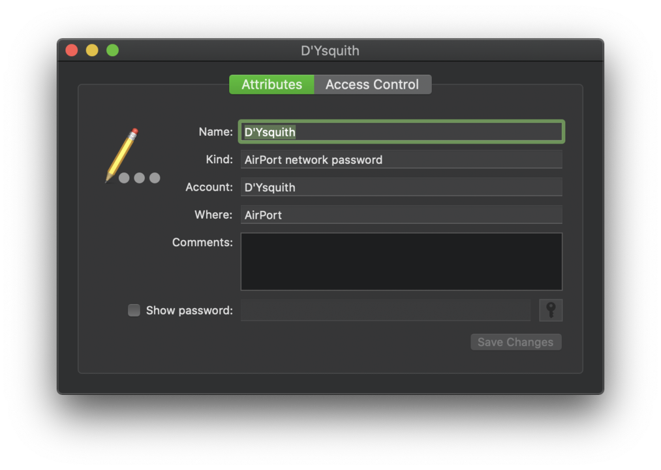Switch to the Attributes tab
Image resolution: width=661 pixels, height=470 pixels.
click(x=271, y=84)
